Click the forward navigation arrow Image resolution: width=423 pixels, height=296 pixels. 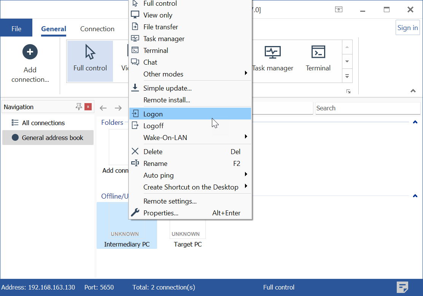[118, 108]
